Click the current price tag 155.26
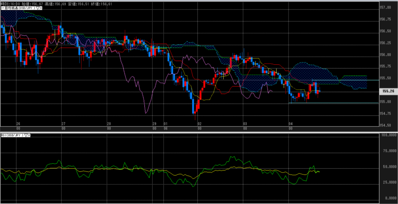Screen dimensions: 398x204 388,91
